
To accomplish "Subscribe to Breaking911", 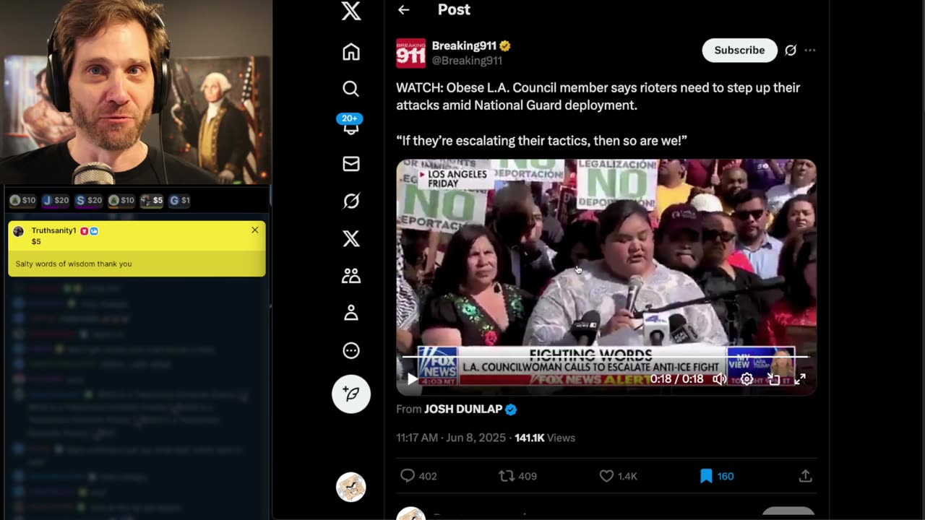I will [739, 51].
